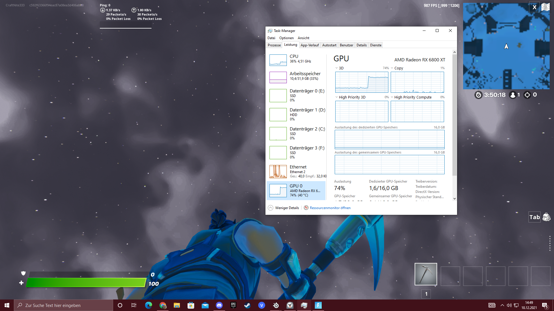Viewport: 554px width, 311px height.
Task: Click the GPU panel scrollbar down arrow
Action: (x=454, y=199)
